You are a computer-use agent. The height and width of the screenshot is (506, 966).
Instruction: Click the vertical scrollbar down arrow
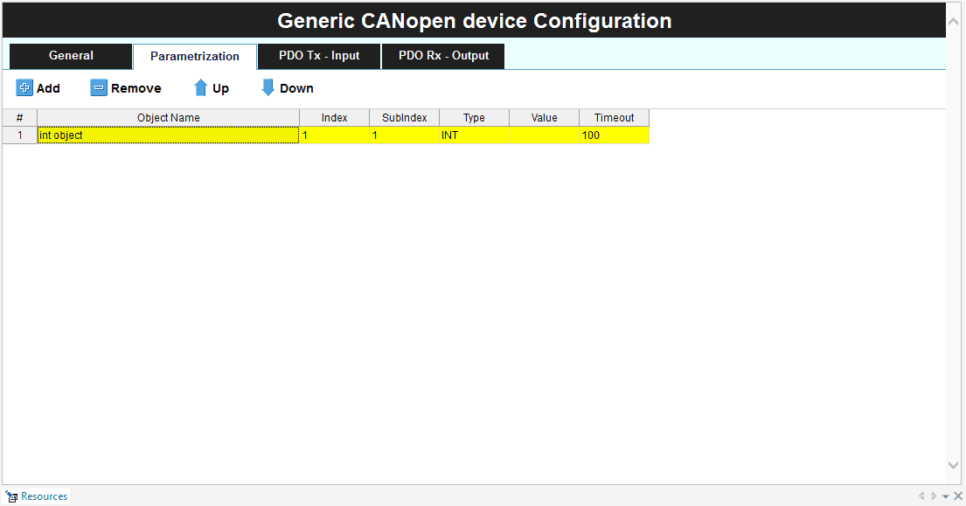point(954,466)
